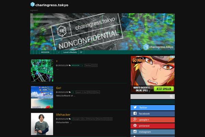Click the google+ g icon

click(135, 120)
